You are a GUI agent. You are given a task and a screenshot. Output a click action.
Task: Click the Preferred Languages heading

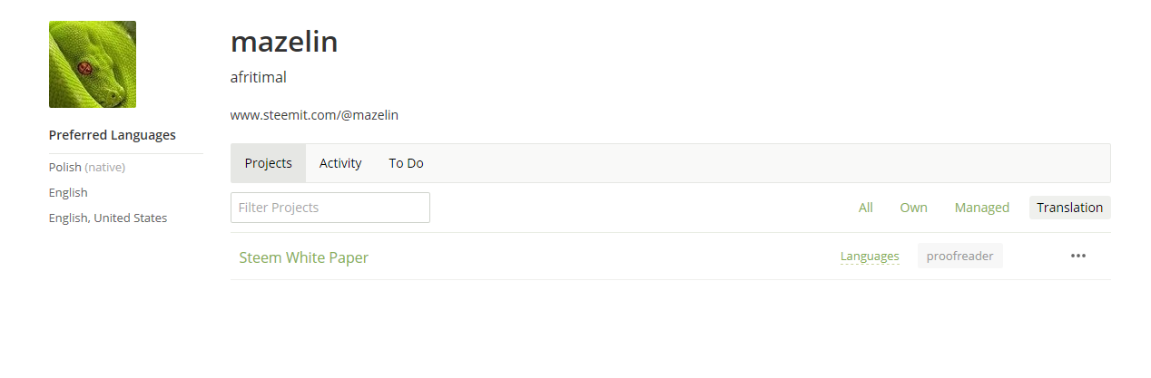tap(113, 135)
